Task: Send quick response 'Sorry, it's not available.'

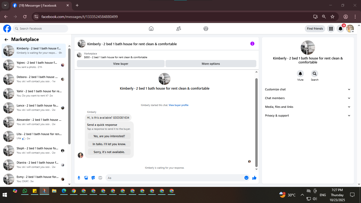Action: tap(109, 152)
